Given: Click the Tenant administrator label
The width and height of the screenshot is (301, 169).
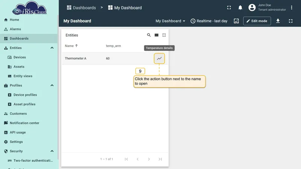Looking at the screenshot, I should pyautogui.click(x=272, y=10).
